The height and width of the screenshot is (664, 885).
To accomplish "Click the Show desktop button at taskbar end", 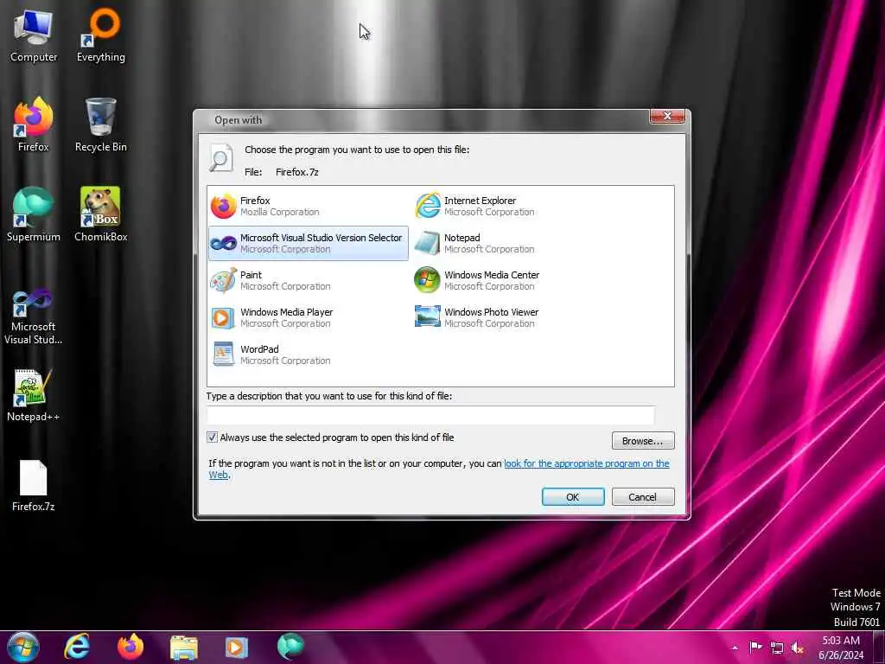I will tap(879, 647).
